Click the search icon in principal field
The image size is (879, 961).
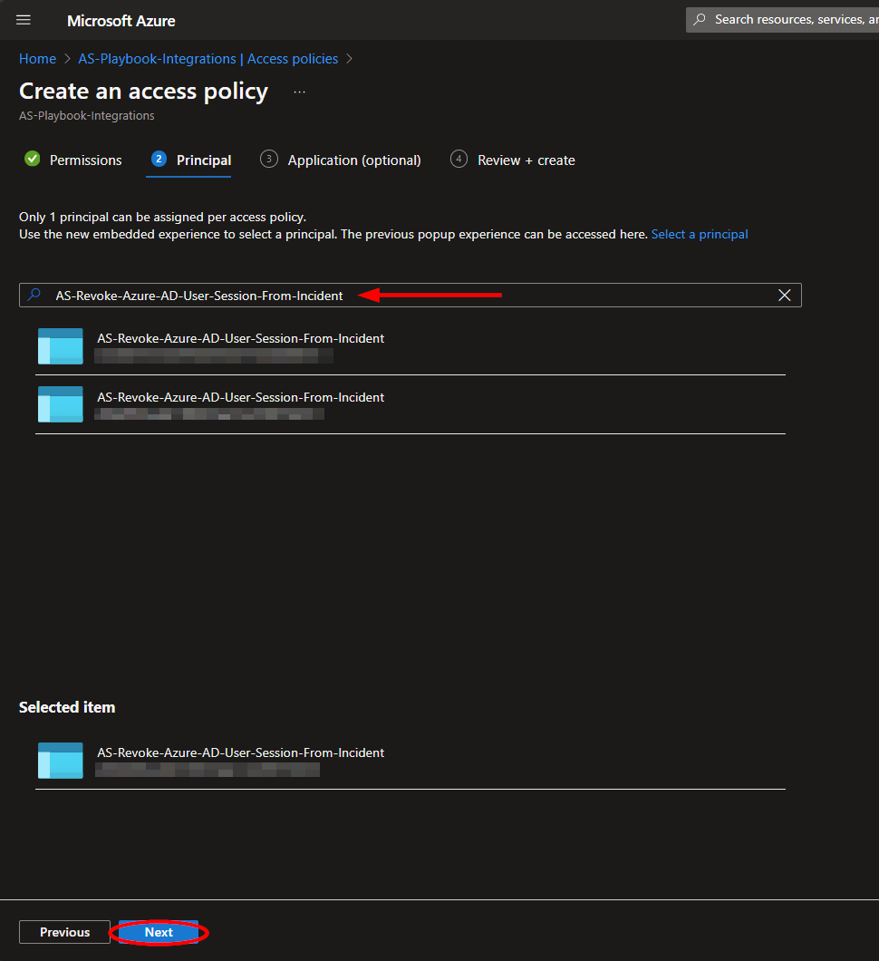(35, 295)
